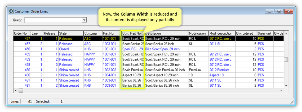Click the horizontal scrollbar right arrow
Image resolution: width=302 pixels, height=112 pixels.
(281, 90)
